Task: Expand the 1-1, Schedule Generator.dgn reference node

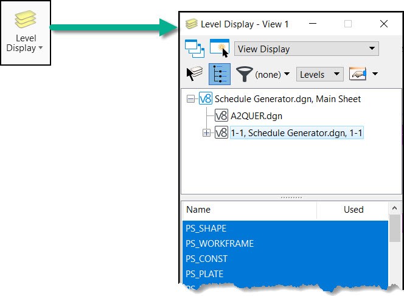Action: 206,133
